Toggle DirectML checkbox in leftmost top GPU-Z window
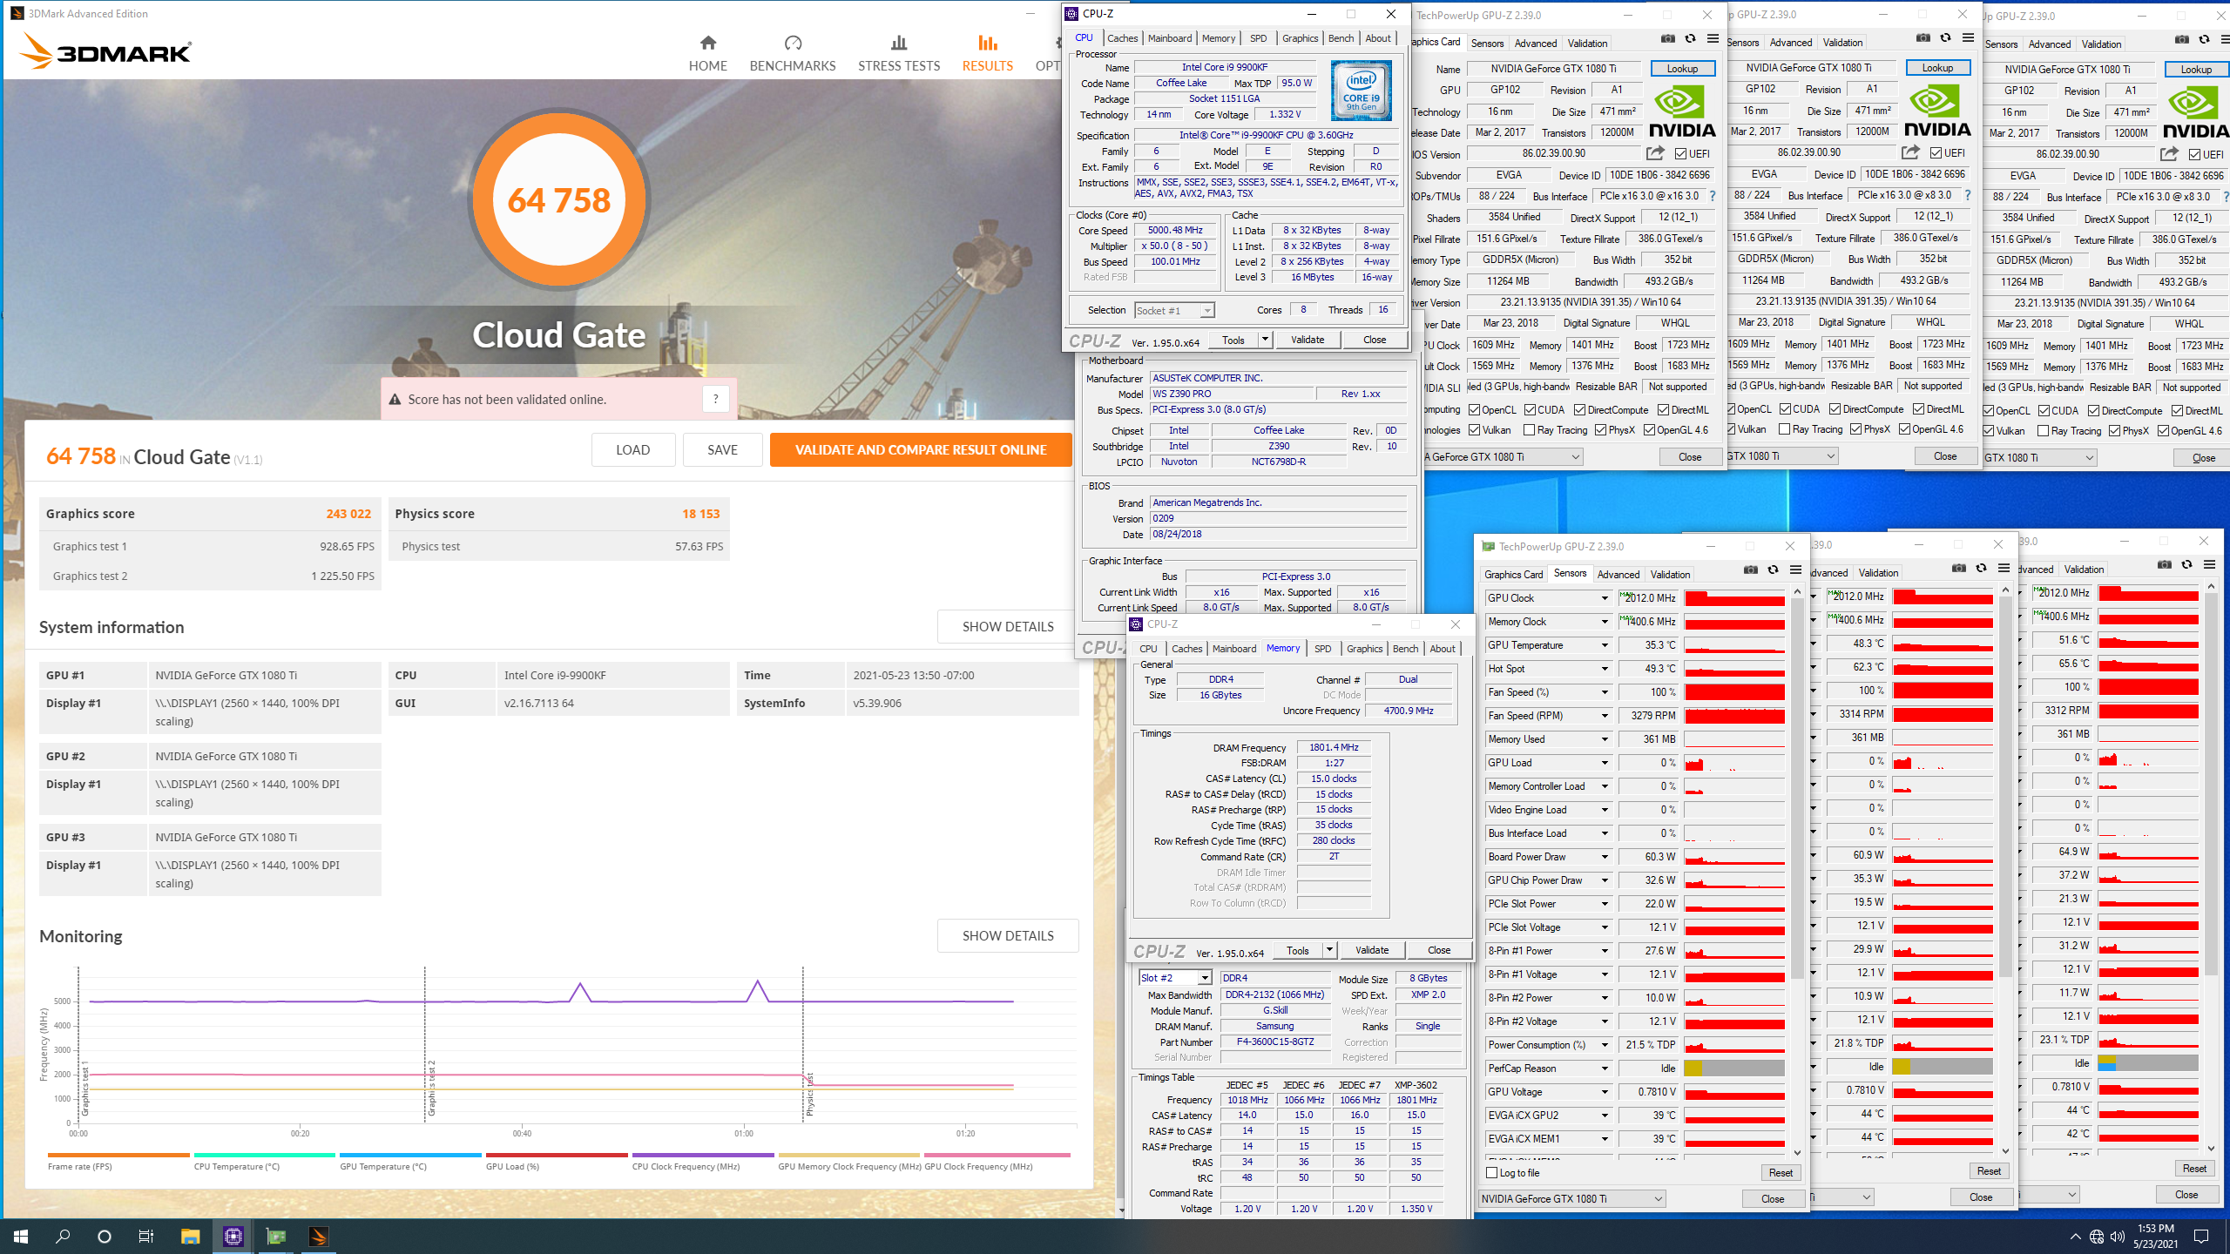The height and width of the screenshot is (1254, 2230). tap(1663, 410)
